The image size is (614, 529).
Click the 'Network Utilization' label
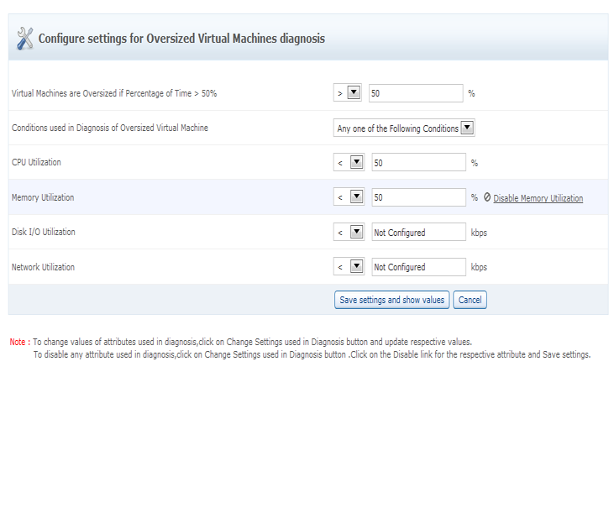[43, 267]
